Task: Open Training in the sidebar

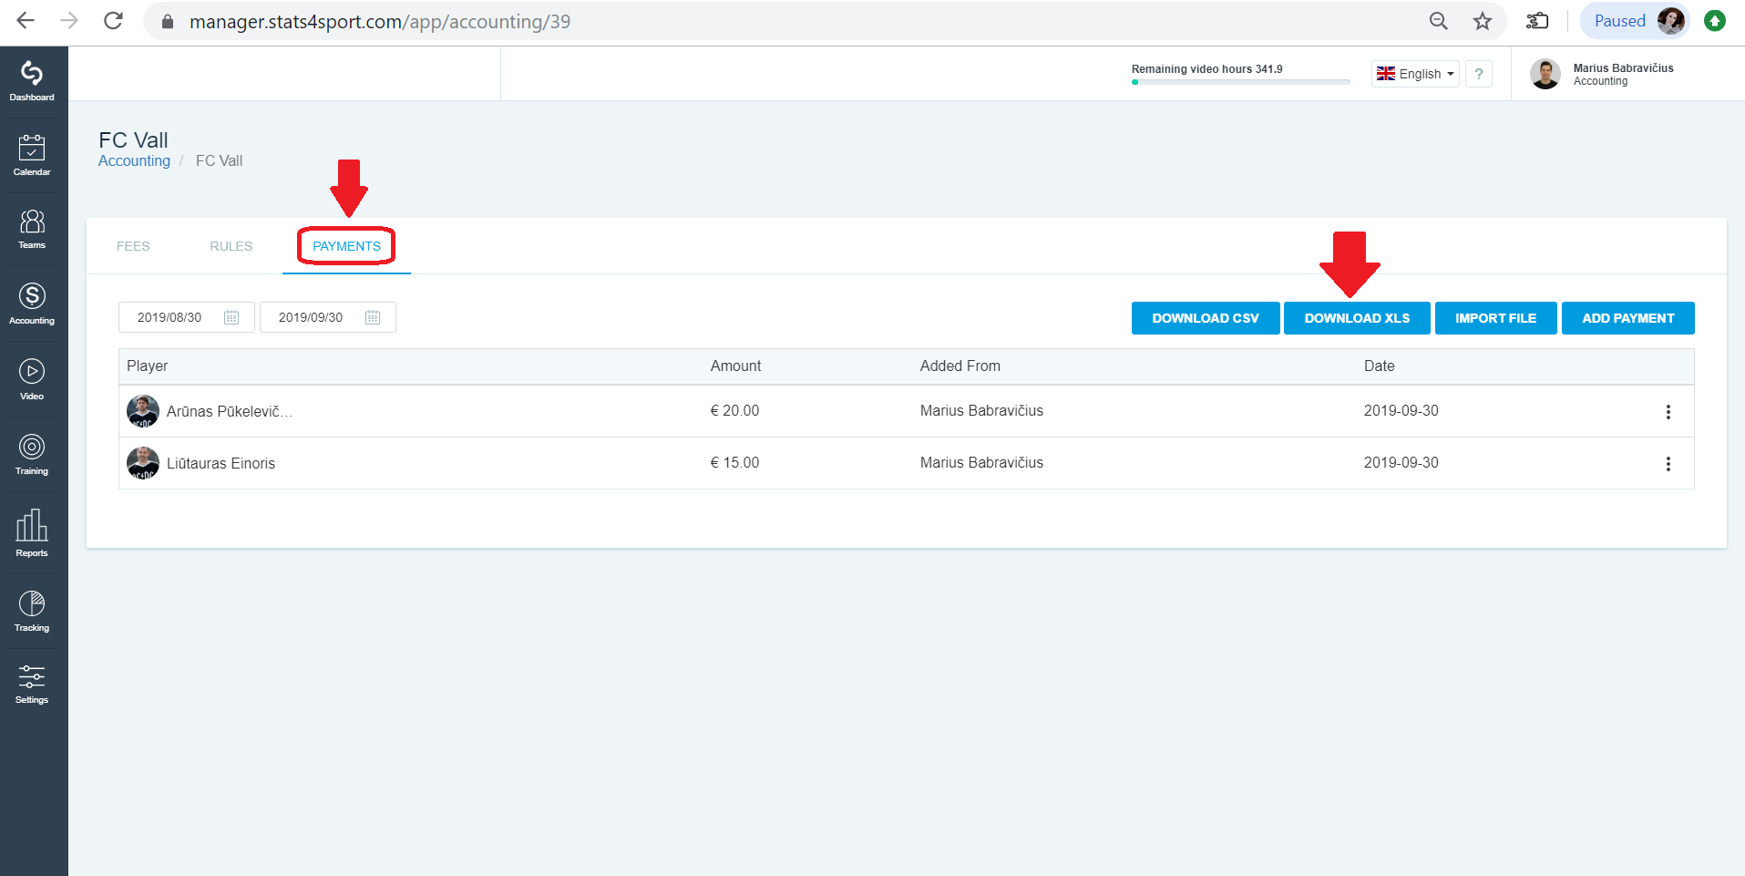Action: (32, 454)
